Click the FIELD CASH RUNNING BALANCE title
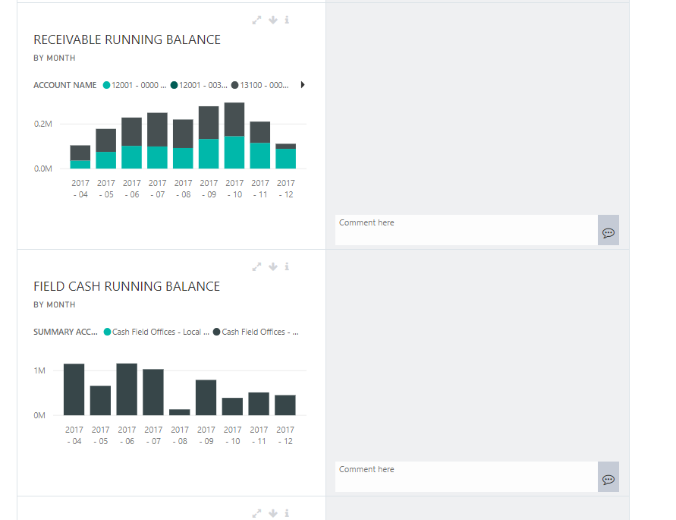This screenshot has width=676, height=520. (127, 286)
